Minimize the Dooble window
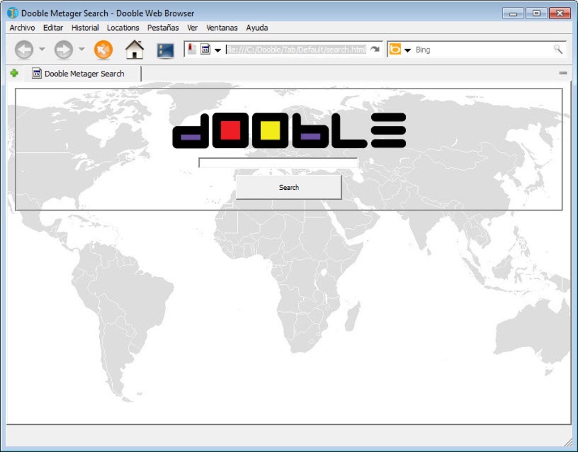Viewport: 578px width, 452px height. click(513, 13)
